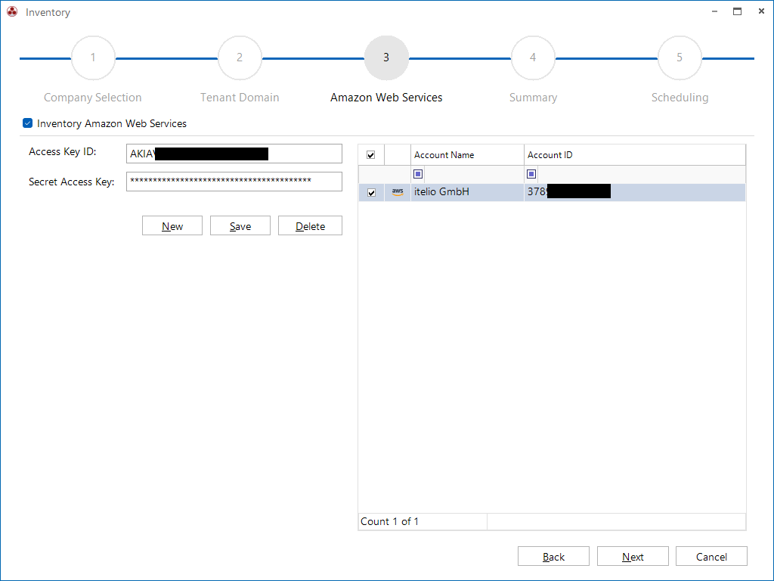This screenshot has height=581, width=774.
Task: Maximize the Inventory window
Action: [737, 11]
